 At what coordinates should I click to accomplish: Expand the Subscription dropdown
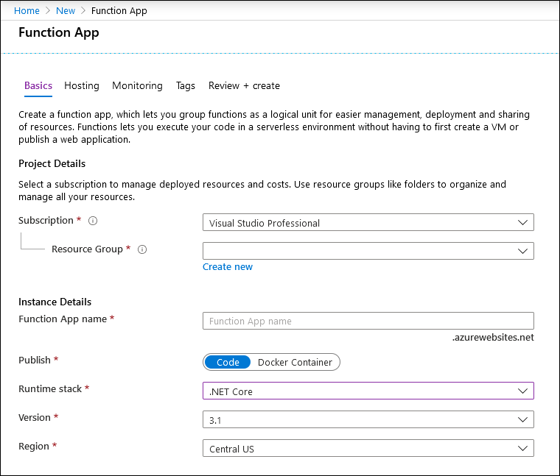tap(368, 223)
